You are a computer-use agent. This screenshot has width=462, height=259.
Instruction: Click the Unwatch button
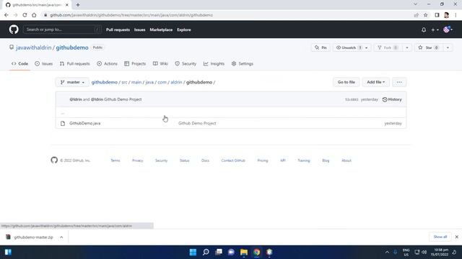(348, 47)
